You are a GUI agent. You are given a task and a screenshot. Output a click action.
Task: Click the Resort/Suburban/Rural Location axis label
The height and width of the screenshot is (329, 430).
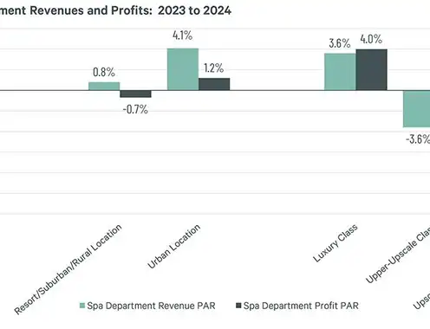pos(68,269)
